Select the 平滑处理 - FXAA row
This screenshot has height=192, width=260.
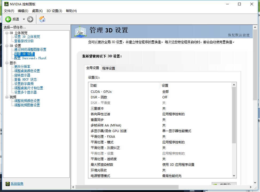160,137
